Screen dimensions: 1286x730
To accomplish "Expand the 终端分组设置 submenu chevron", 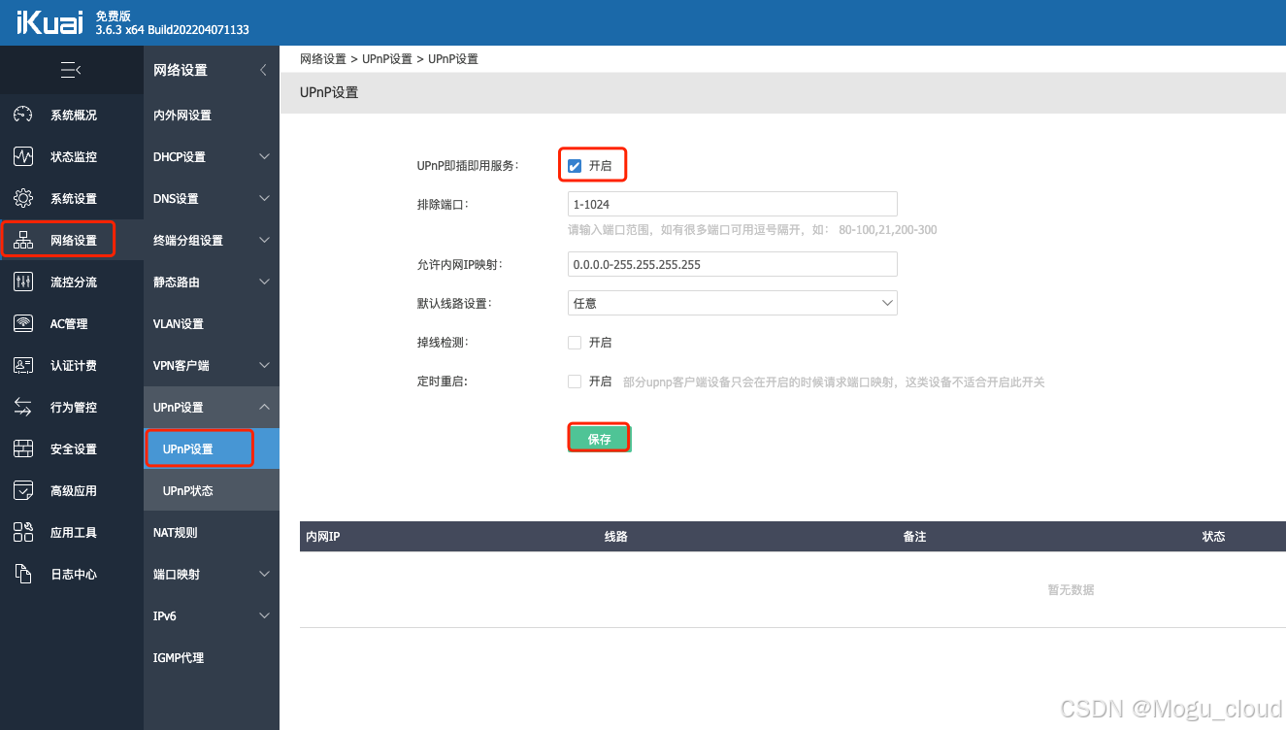I will coord(264,240).
